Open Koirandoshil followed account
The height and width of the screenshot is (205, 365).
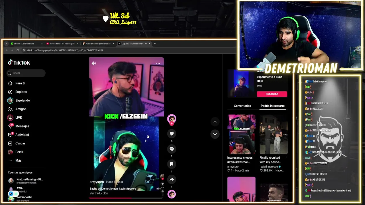[x=21, y=198]
